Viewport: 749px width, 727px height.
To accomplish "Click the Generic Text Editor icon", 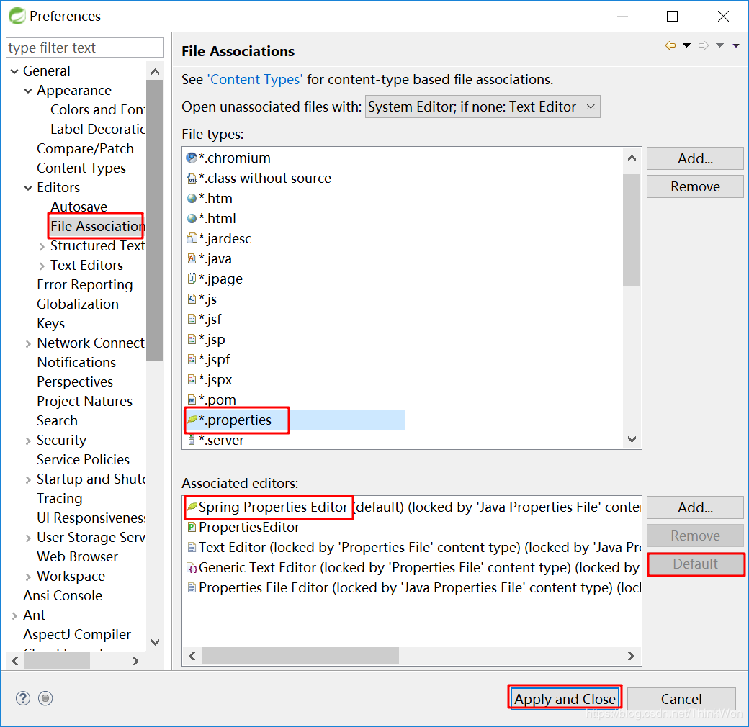I will pos(192,568).
